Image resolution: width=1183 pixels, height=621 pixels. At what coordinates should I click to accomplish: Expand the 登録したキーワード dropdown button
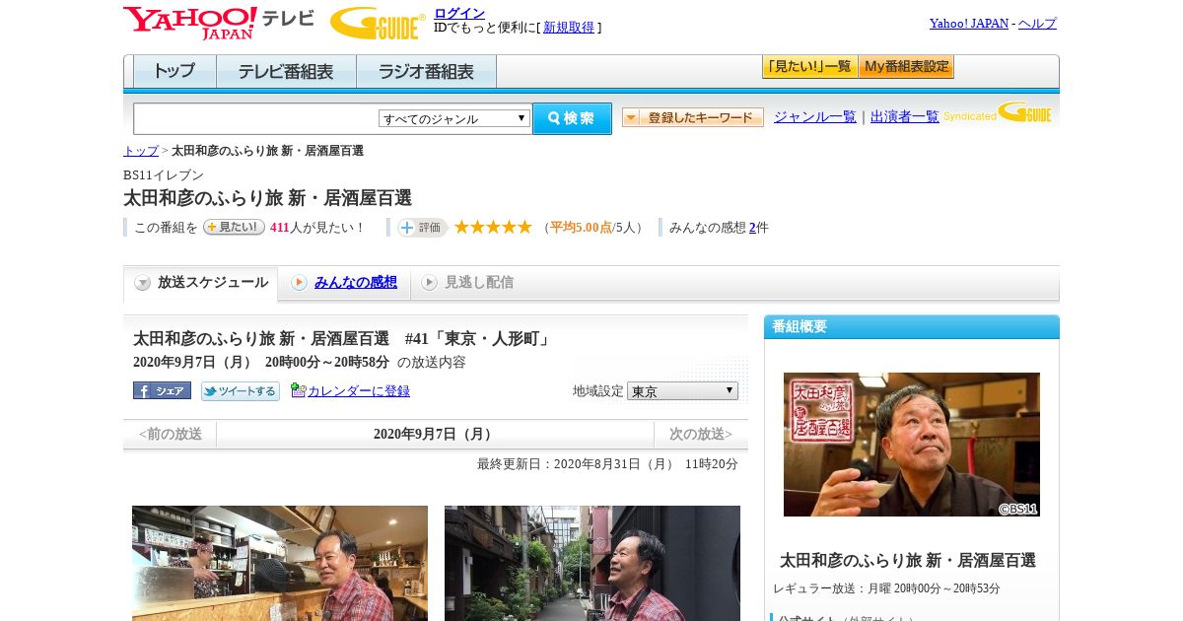693,117
